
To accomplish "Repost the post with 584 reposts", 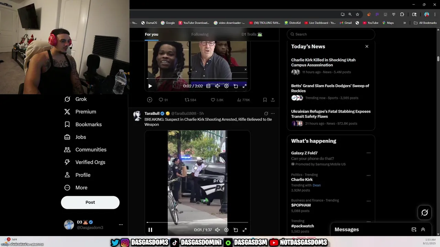I will (190, 100).
